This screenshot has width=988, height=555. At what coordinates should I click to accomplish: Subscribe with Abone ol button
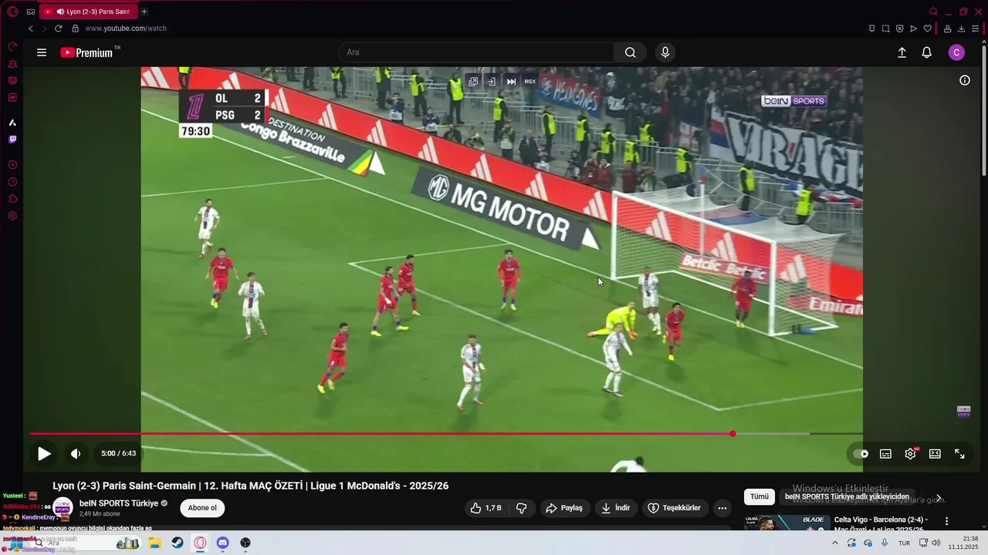pyautogui.click(x=202, y=508)
